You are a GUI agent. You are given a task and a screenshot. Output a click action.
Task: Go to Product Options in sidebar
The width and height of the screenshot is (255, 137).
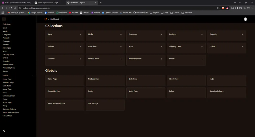pyautogui.click(x=9, y=68)
